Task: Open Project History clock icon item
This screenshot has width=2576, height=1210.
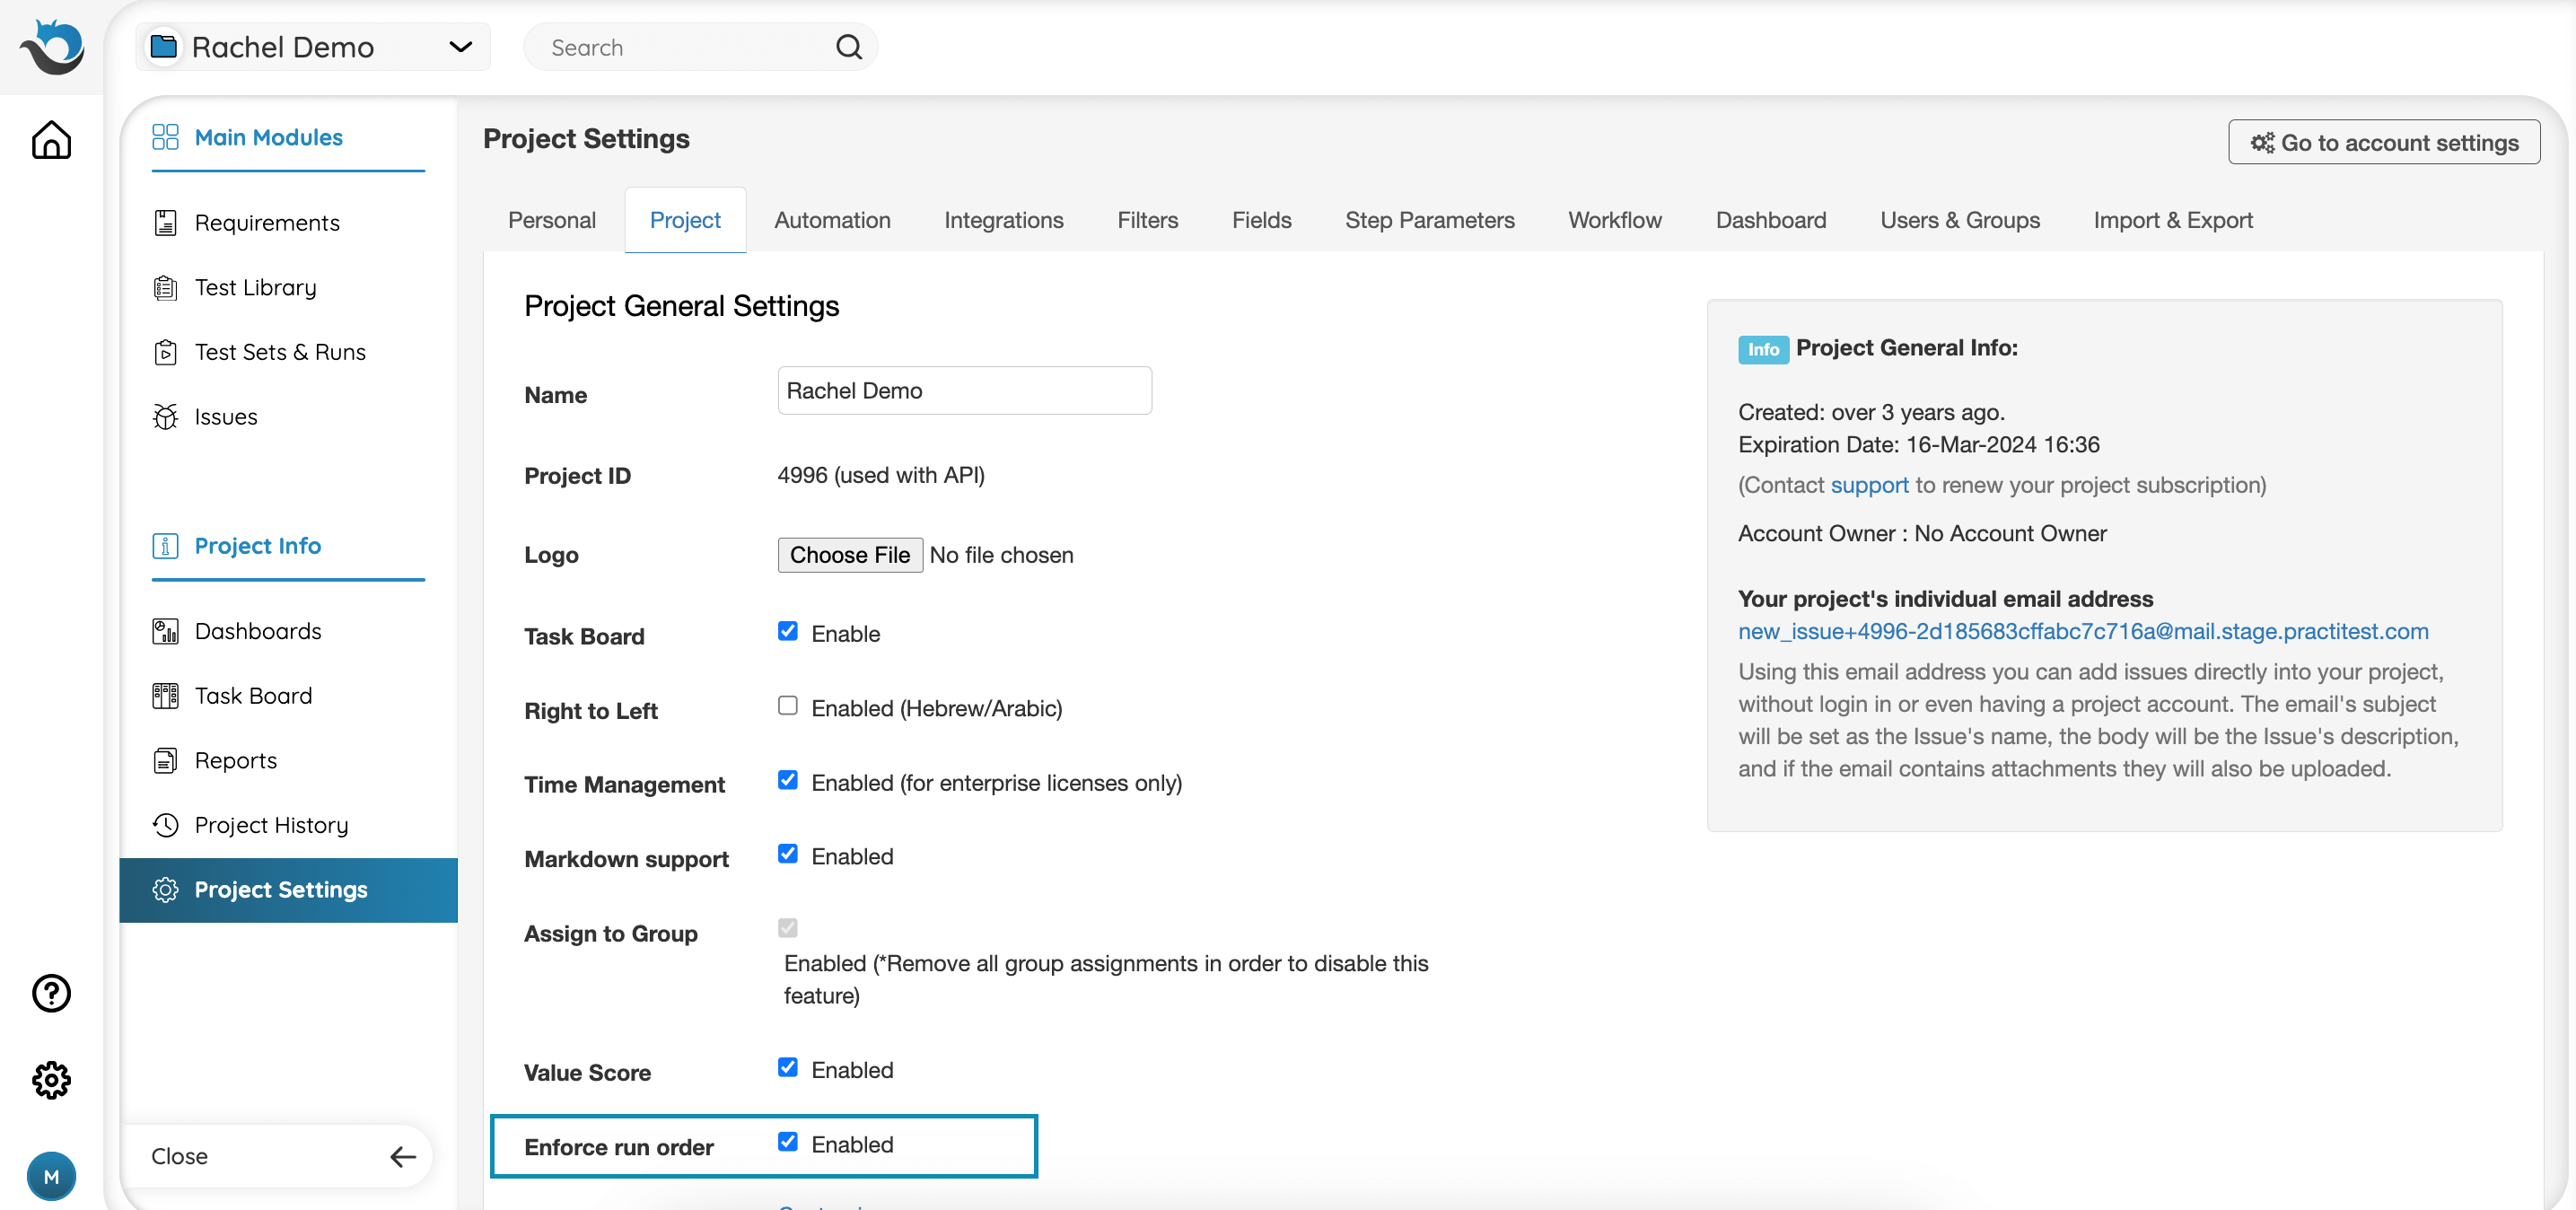Action: pyautogui.click(x=166, y=825)
